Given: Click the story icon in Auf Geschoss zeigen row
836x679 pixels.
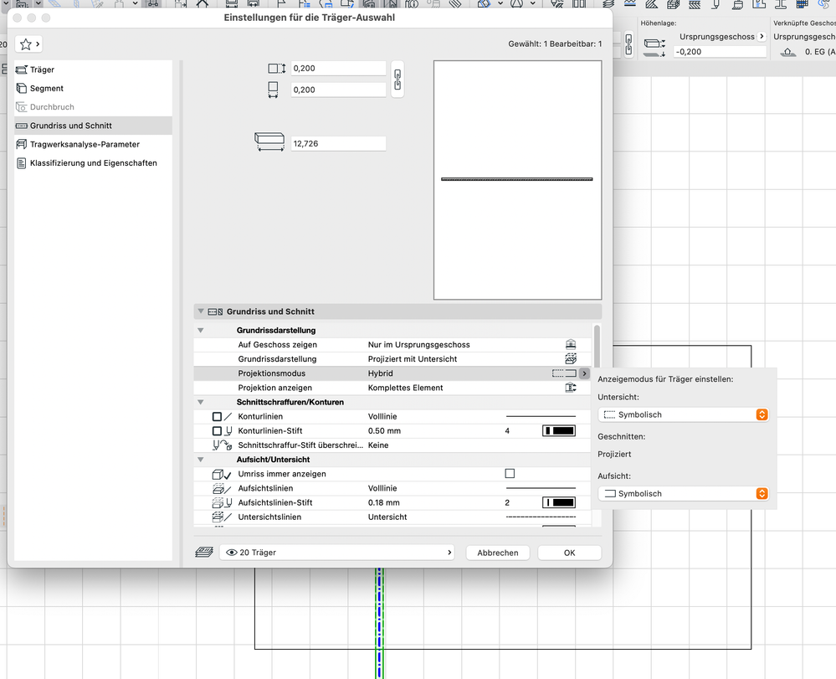Looking at the screenshot, I should [571, 345].
